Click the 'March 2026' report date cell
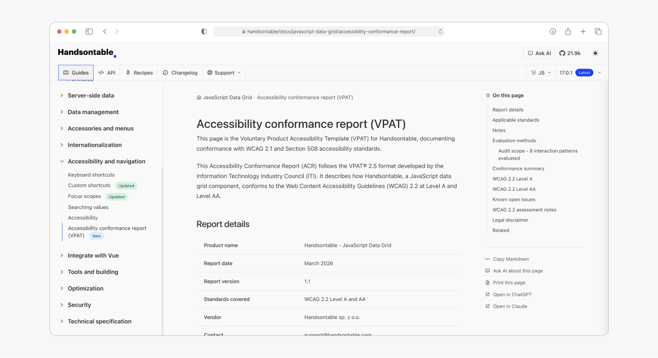This screenshot has width=658, height=358. pos(319,264)
